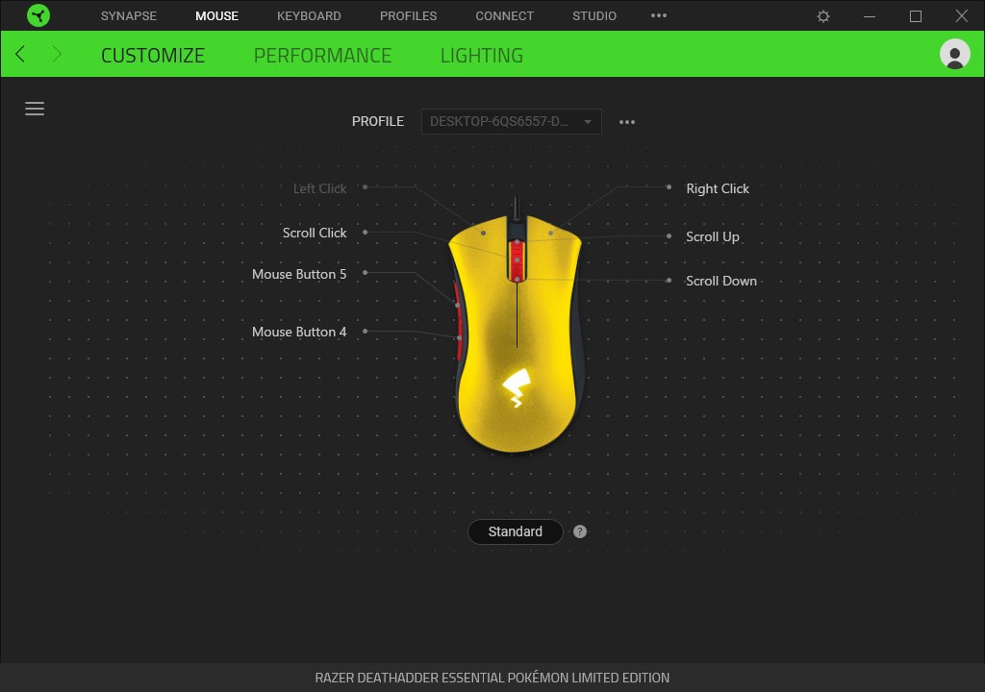Click the help question mark icon

click(x=580, y=531)
